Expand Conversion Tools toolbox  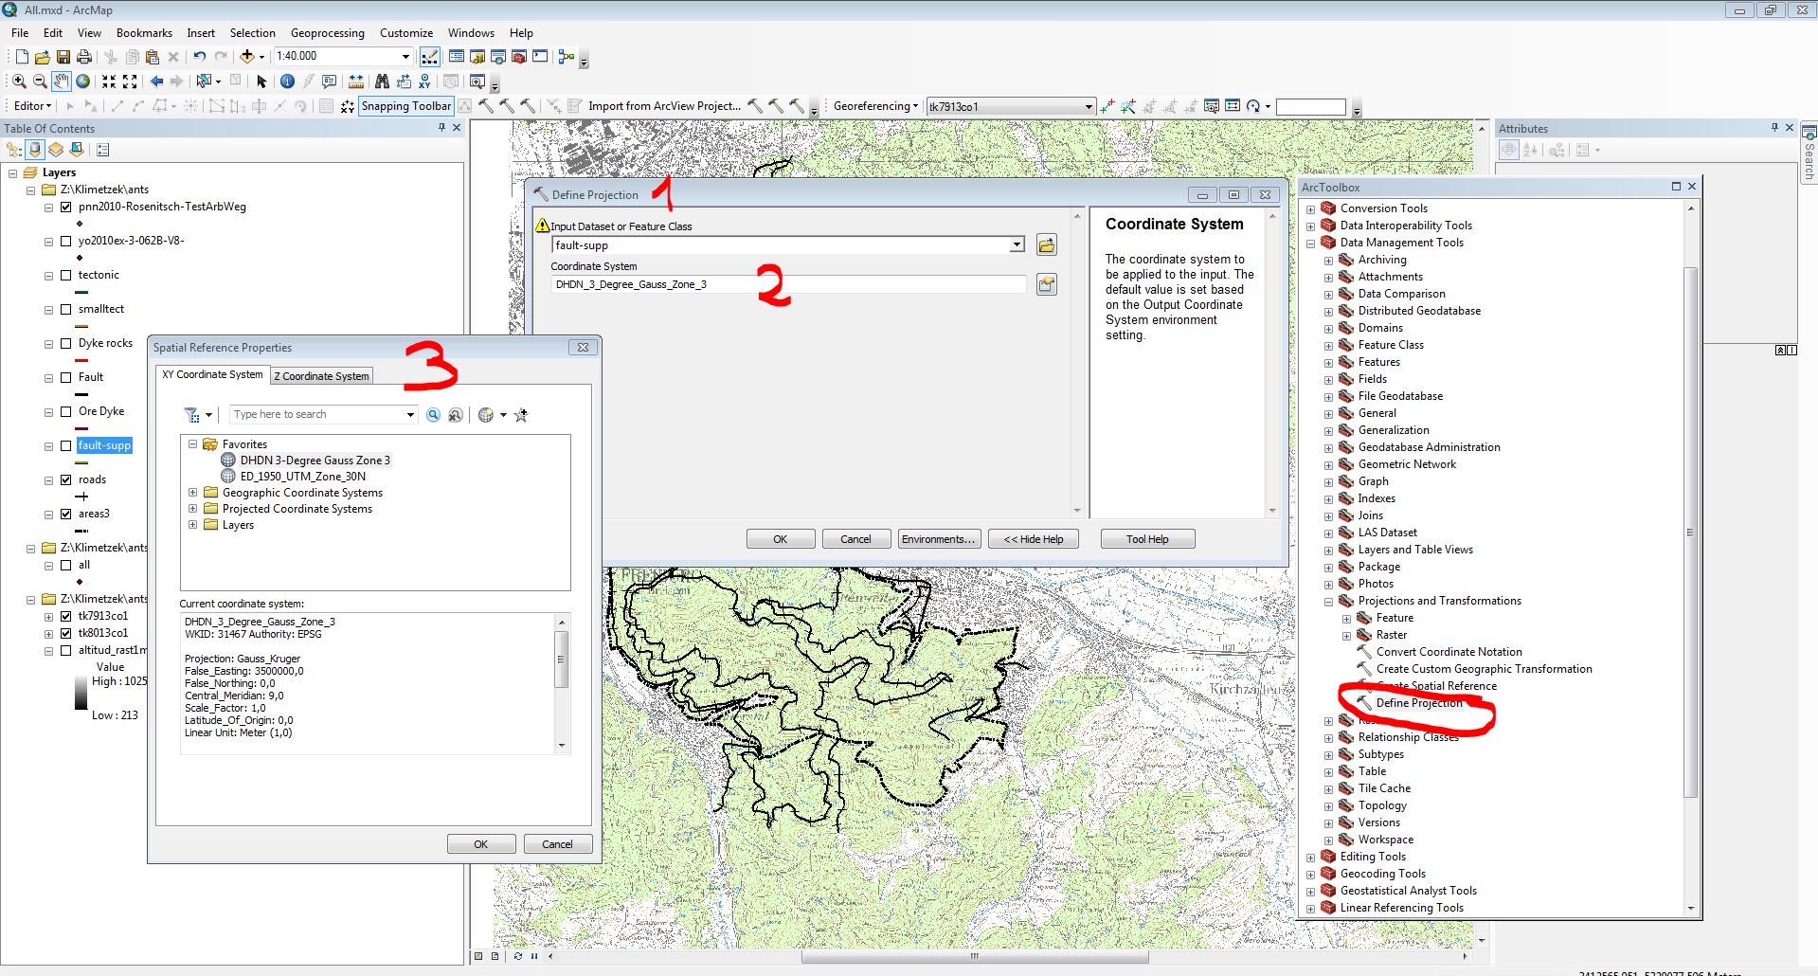tap(1310, 208)
